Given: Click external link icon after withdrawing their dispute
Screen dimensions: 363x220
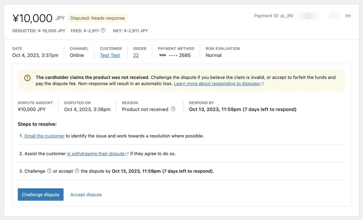Looking at the screenshot, I should point(127,154).
